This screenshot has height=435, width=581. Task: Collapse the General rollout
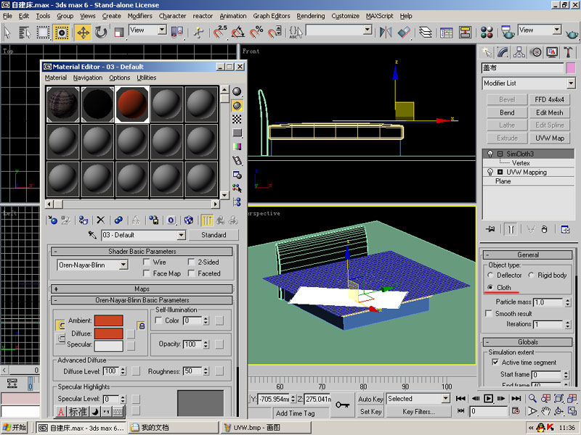click(x=528, y=254)
